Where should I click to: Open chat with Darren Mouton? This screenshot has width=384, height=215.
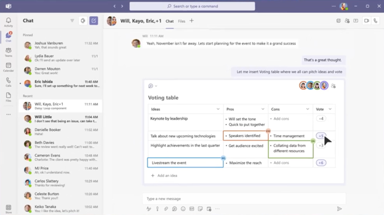pos(60,71)
